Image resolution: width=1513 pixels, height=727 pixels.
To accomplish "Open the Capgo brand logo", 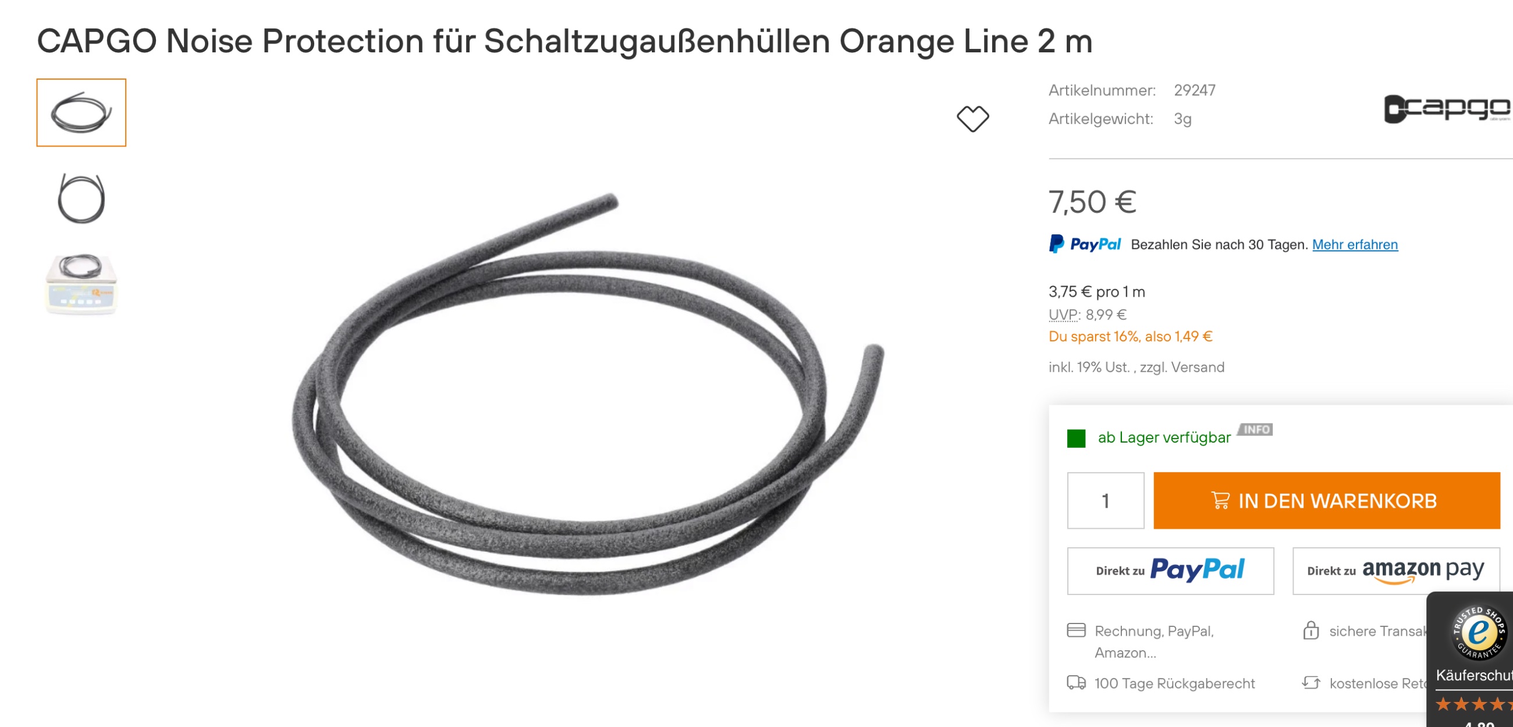I will pyautogui.click(x=1448, y=109).
